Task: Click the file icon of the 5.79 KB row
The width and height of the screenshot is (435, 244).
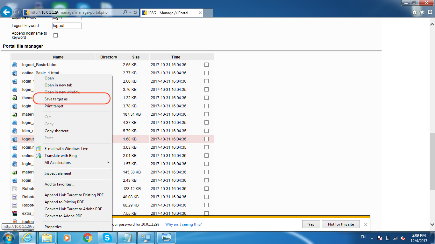Action: click(x=15, y=131)
